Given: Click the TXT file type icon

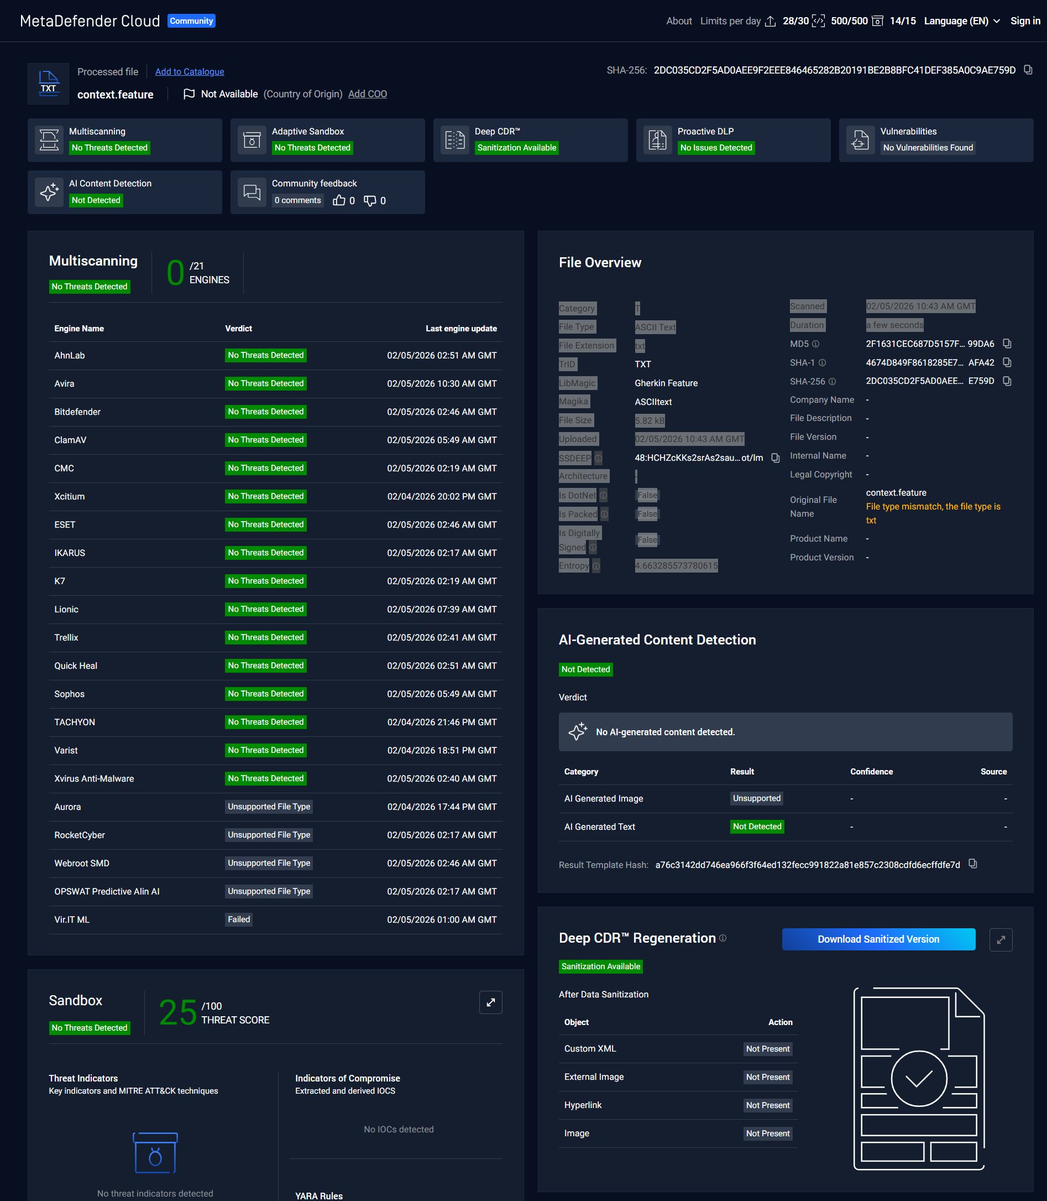Looking at the screenshot, I should click(x=49, y=84).
